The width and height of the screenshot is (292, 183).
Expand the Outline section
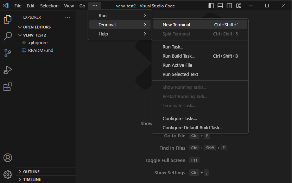[46, 172]
